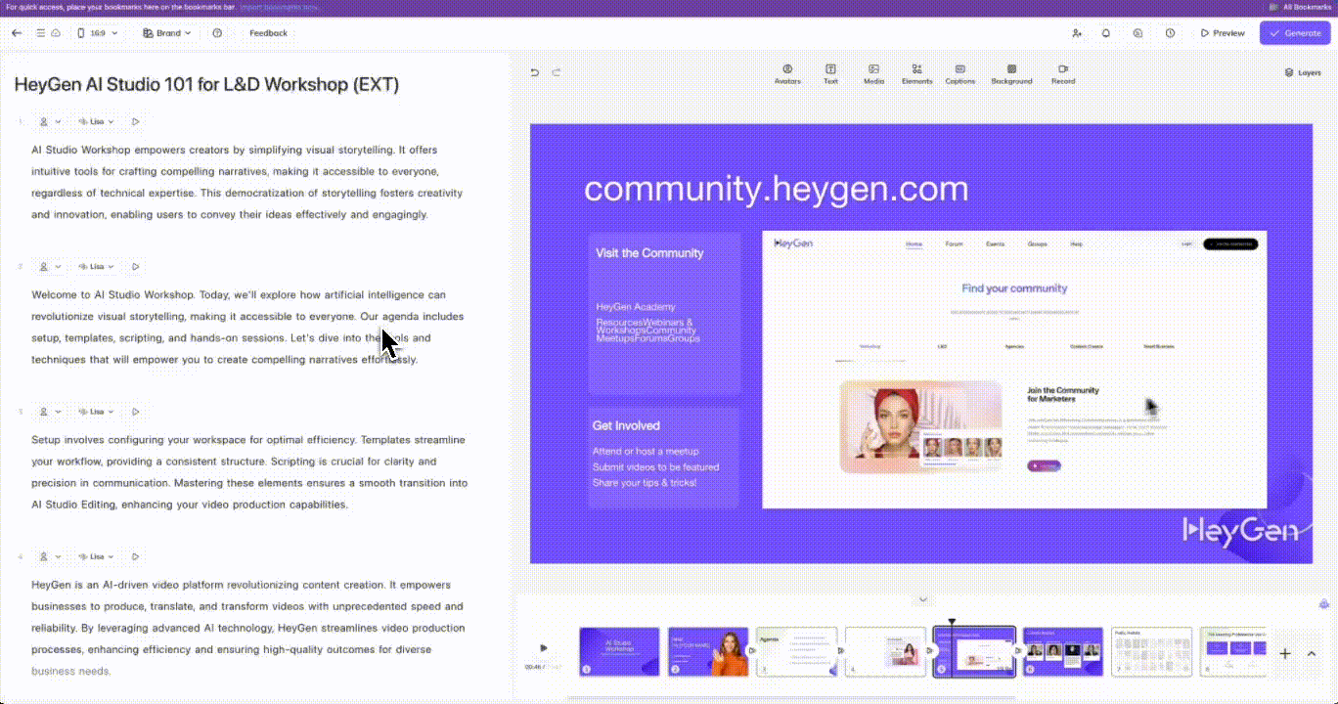1338x704 pixels.
Task: Click the transition icon between scenes 5 and 6
Action: coord(1019,650)
